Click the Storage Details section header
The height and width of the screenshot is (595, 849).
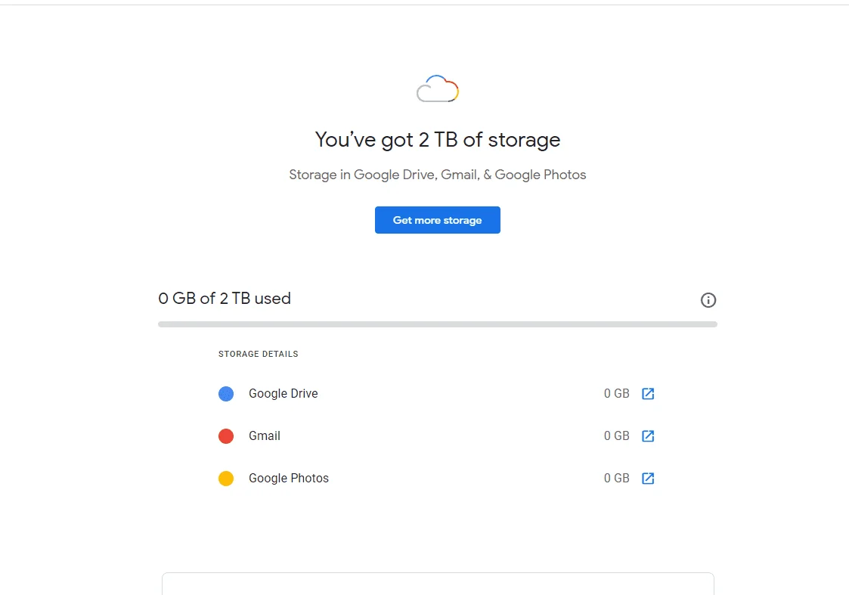259,354
